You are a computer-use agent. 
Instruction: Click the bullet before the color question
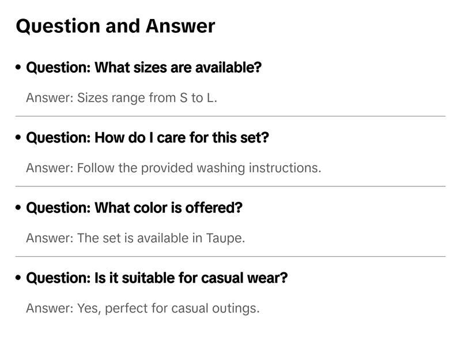tap(19, 208)
